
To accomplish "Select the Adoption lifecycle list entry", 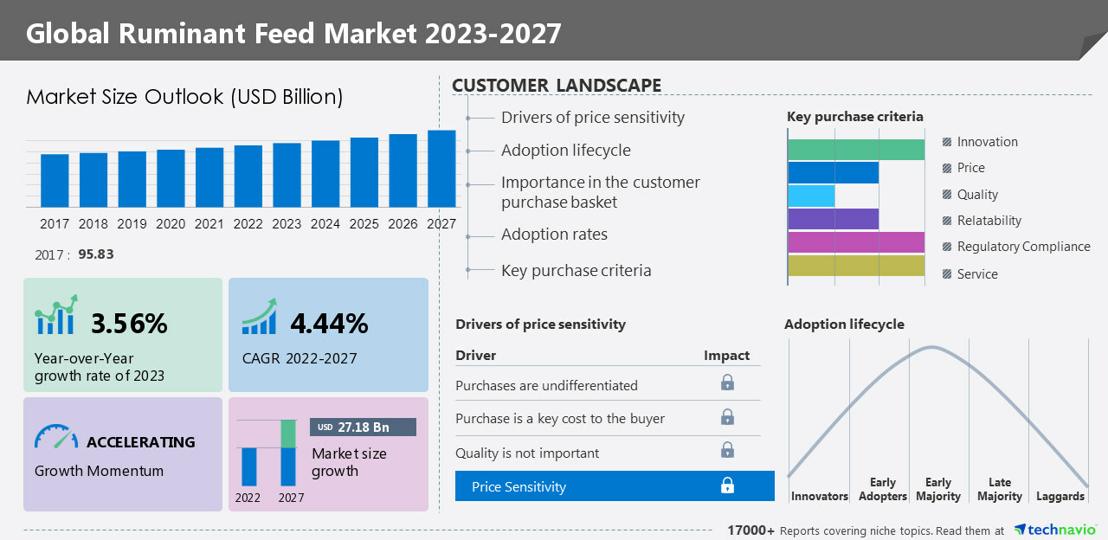I will coord(565,151).
